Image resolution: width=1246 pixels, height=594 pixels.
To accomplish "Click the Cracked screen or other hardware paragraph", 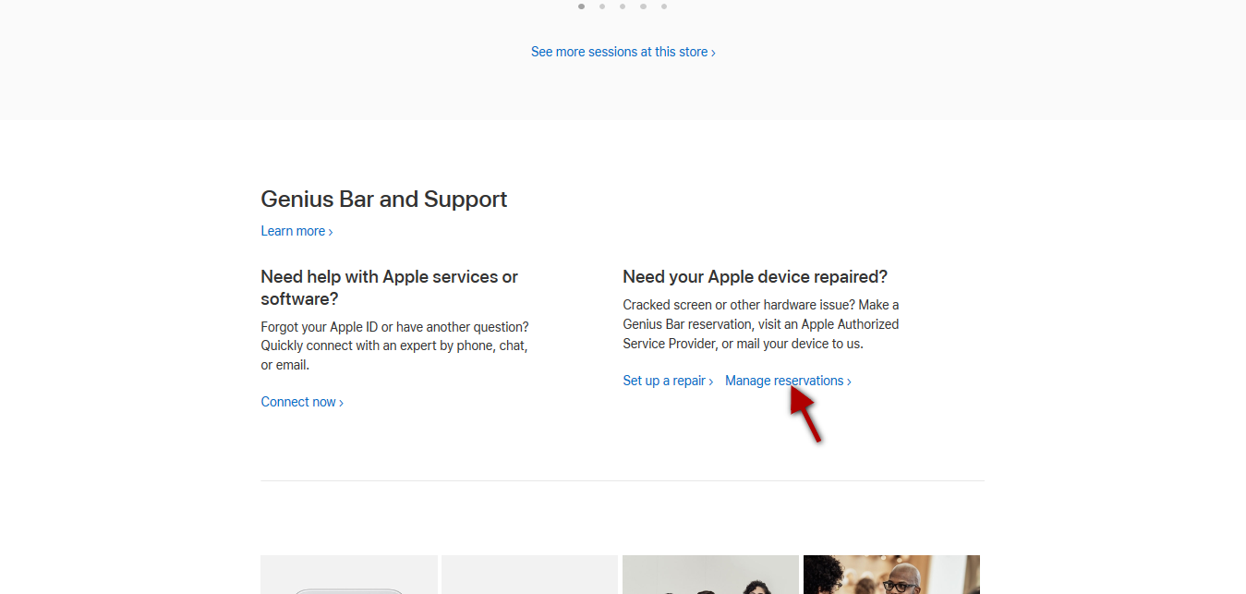I will click(761, 324).
